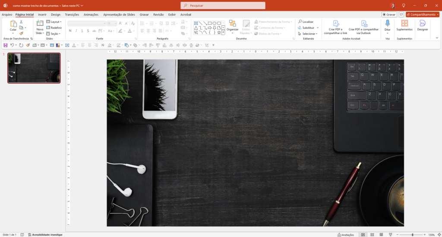Toggle the Anotações notes pane

[x=345, y=235]
